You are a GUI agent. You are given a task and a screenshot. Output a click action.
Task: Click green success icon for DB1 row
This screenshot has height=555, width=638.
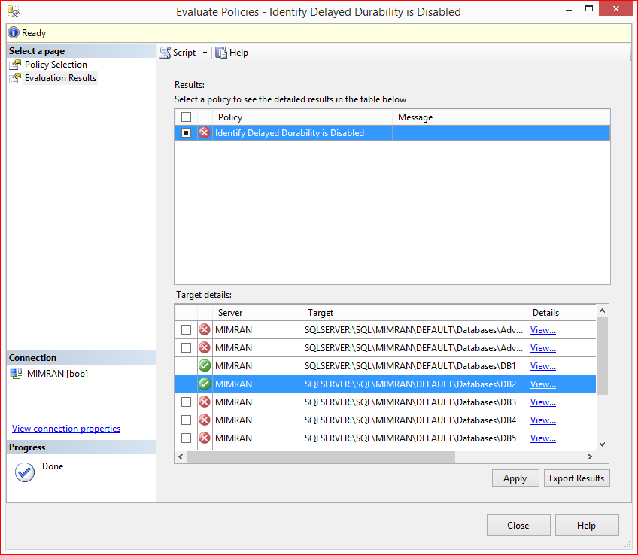[x=205, y=366]
